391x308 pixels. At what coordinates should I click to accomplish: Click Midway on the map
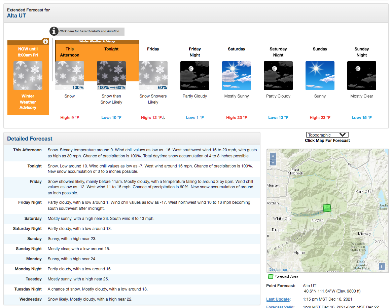coord(364,234)
